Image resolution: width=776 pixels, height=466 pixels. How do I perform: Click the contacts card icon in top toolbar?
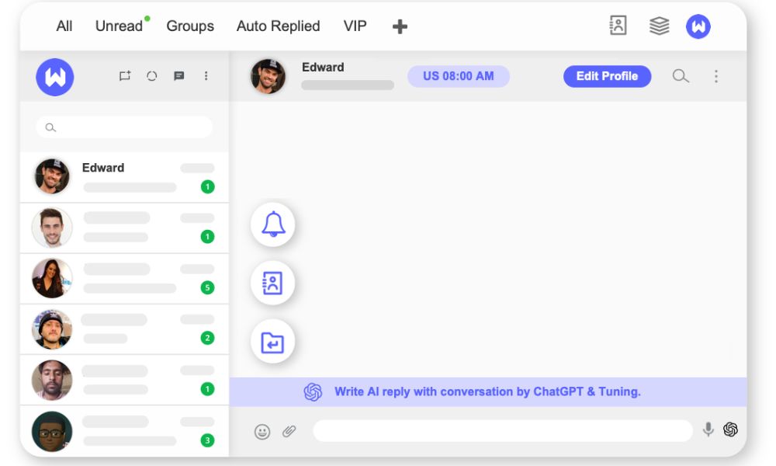coord(618,26)
